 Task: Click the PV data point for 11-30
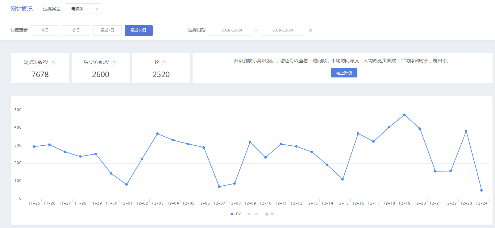[x=111, y=173]
